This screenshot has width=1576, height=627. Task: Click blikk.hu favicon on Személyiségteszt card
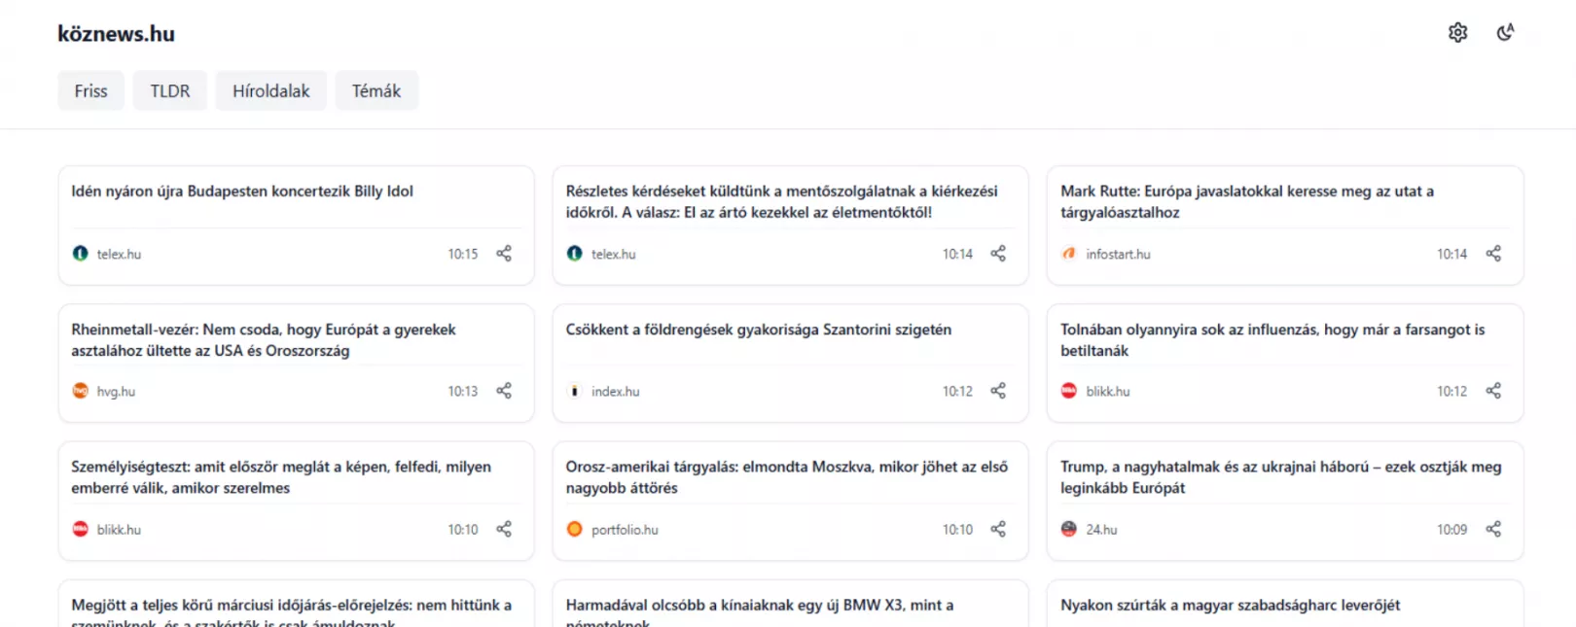coord(80,529)
